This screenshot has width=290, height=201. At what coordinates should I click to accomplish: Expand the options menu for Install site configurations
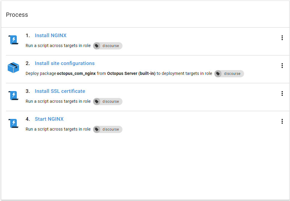(282, 66)
